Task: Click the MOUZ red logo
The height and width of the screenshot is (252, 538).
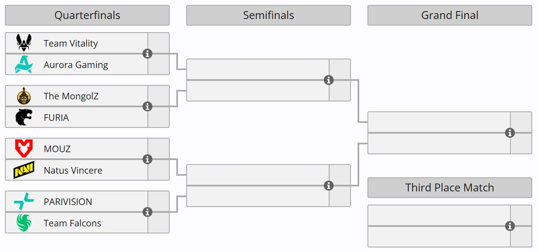Action: click(24, 148)
